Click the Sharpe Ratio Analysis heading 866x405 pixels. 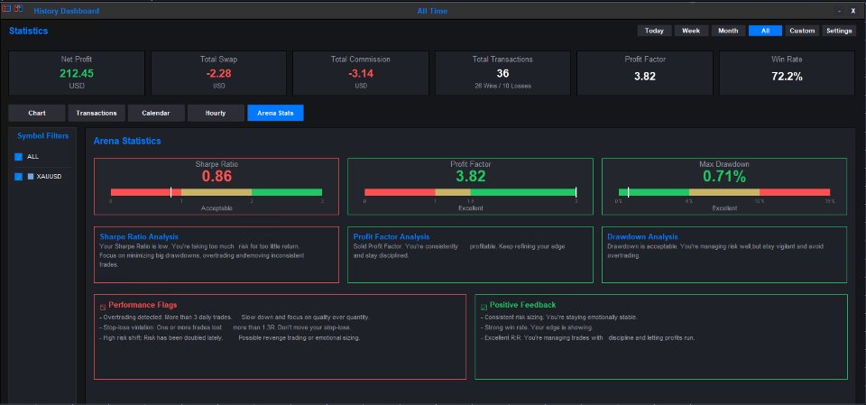coord(139,237)
